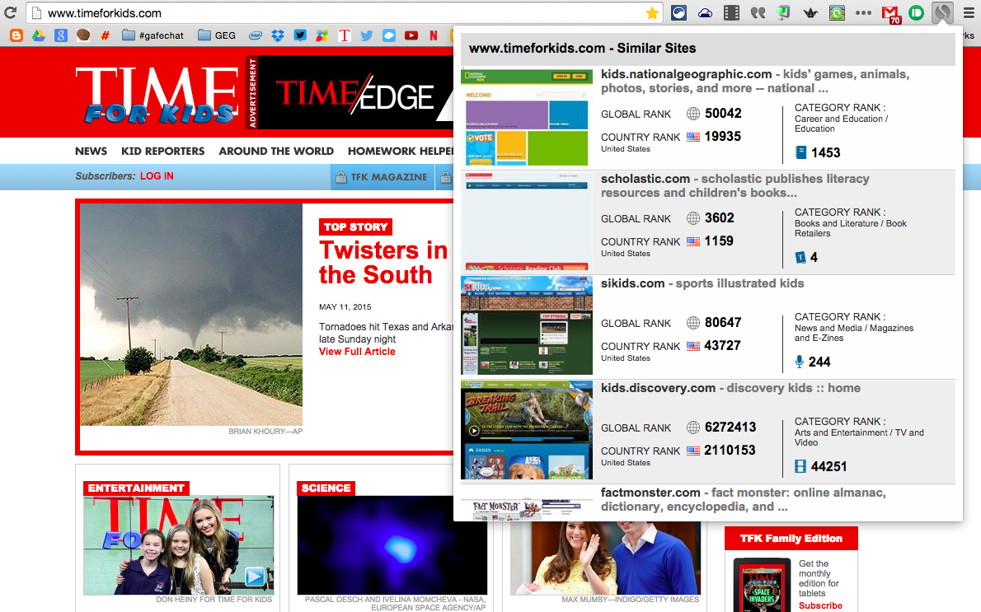Screen dimensions: 981x612
Task: Click the three-dots extension icon
Action: 863,13
